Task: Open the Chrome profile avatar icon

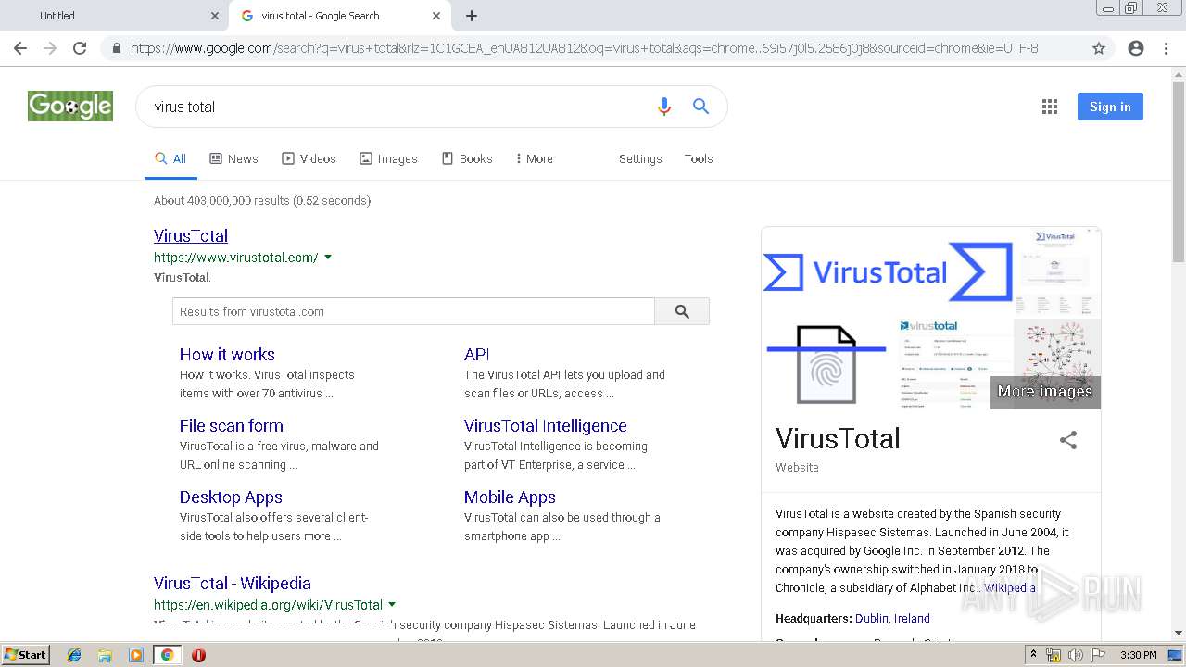Action: 1136,48
